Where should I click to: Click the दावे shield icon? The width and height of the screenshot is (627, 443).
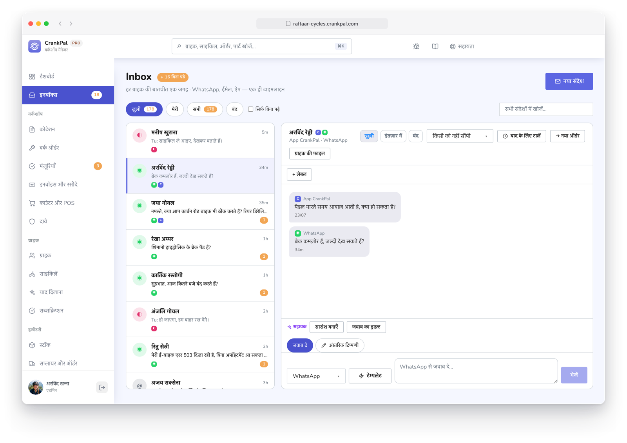[32, 221]
